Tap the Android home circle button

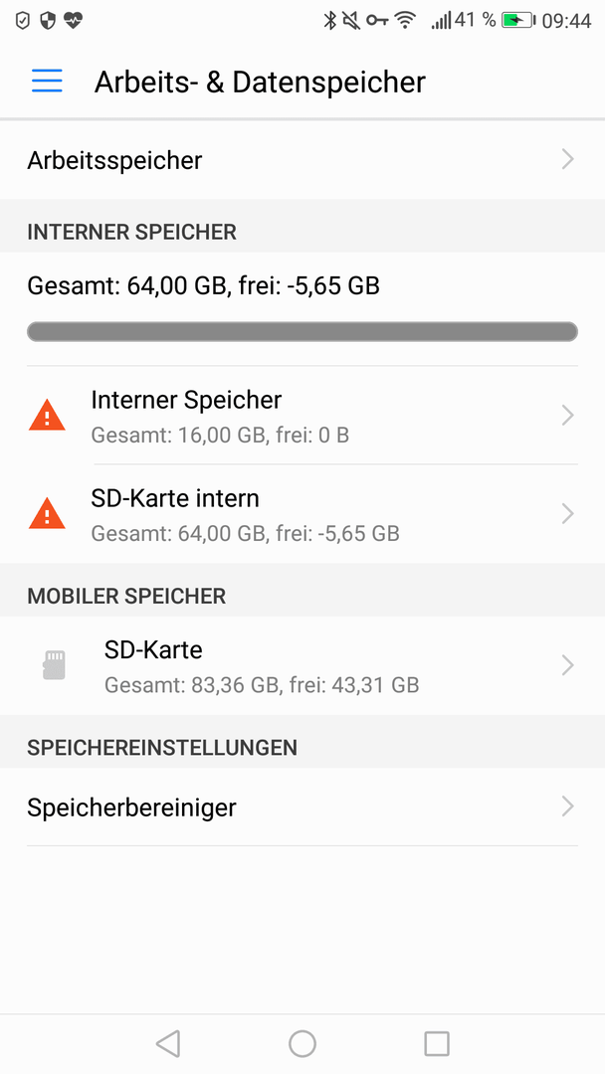coord(302,1044)
